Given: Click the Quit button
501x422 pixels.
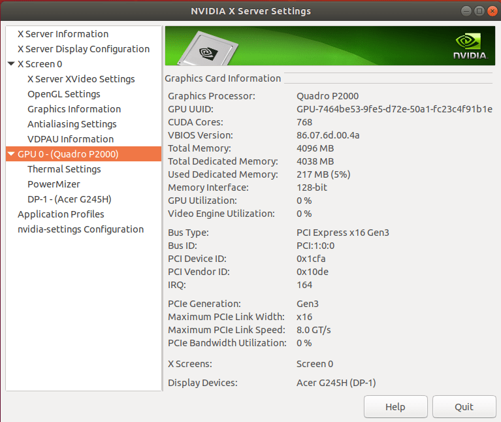Looking at the screenshot, I should 464,407.
